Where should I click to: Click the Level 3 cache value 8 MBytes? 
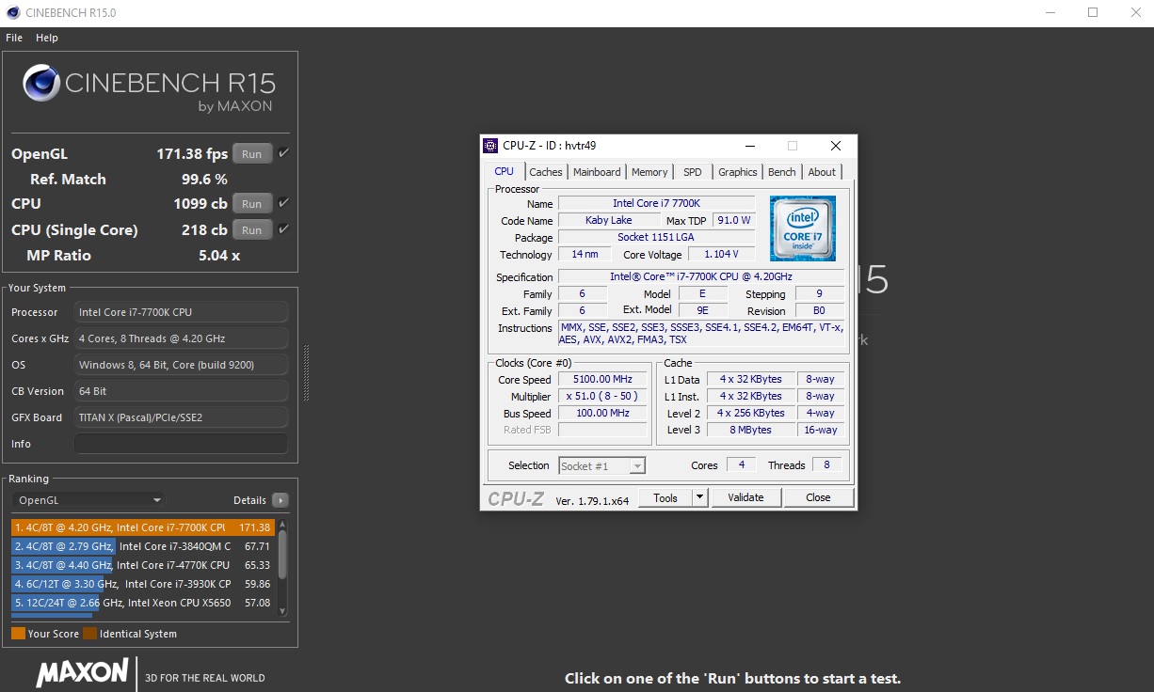[750, 431]
